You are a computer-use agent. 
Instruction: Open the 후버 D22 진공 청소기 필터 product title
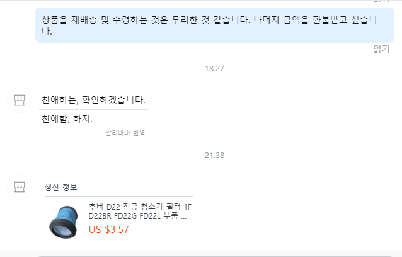click(140, 206)
